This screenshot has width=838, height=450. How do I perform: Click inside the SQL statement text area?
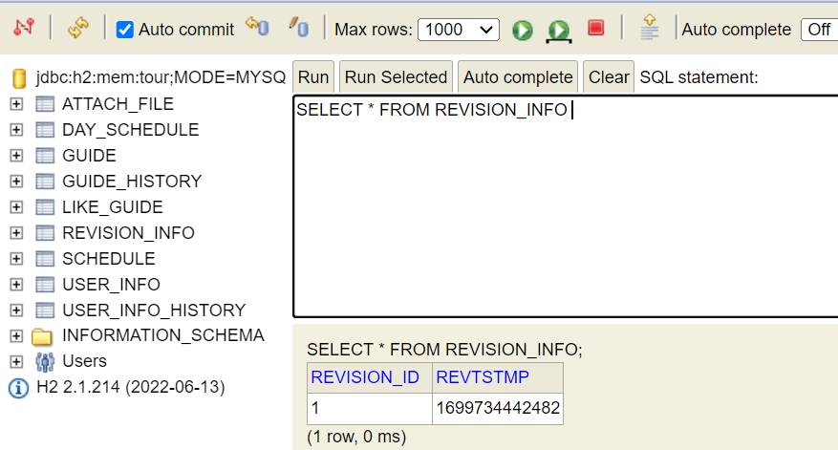(566, 206)
